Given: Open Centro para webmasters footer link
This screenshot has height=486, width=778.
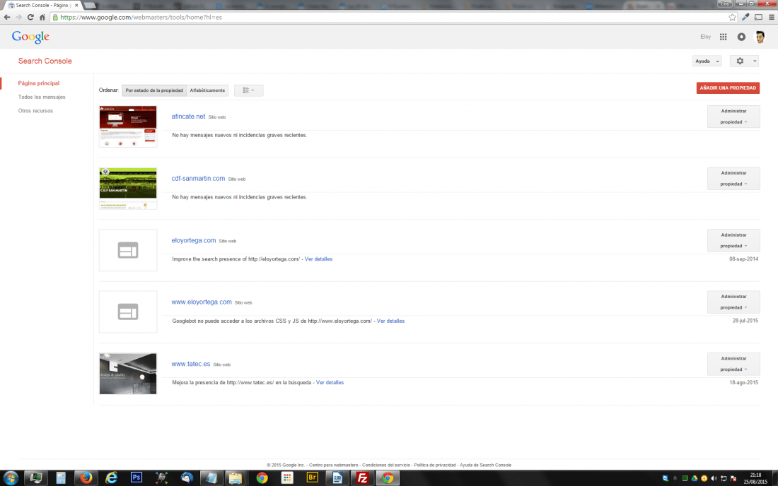Looking at the screenshot, I should [333, 466].
